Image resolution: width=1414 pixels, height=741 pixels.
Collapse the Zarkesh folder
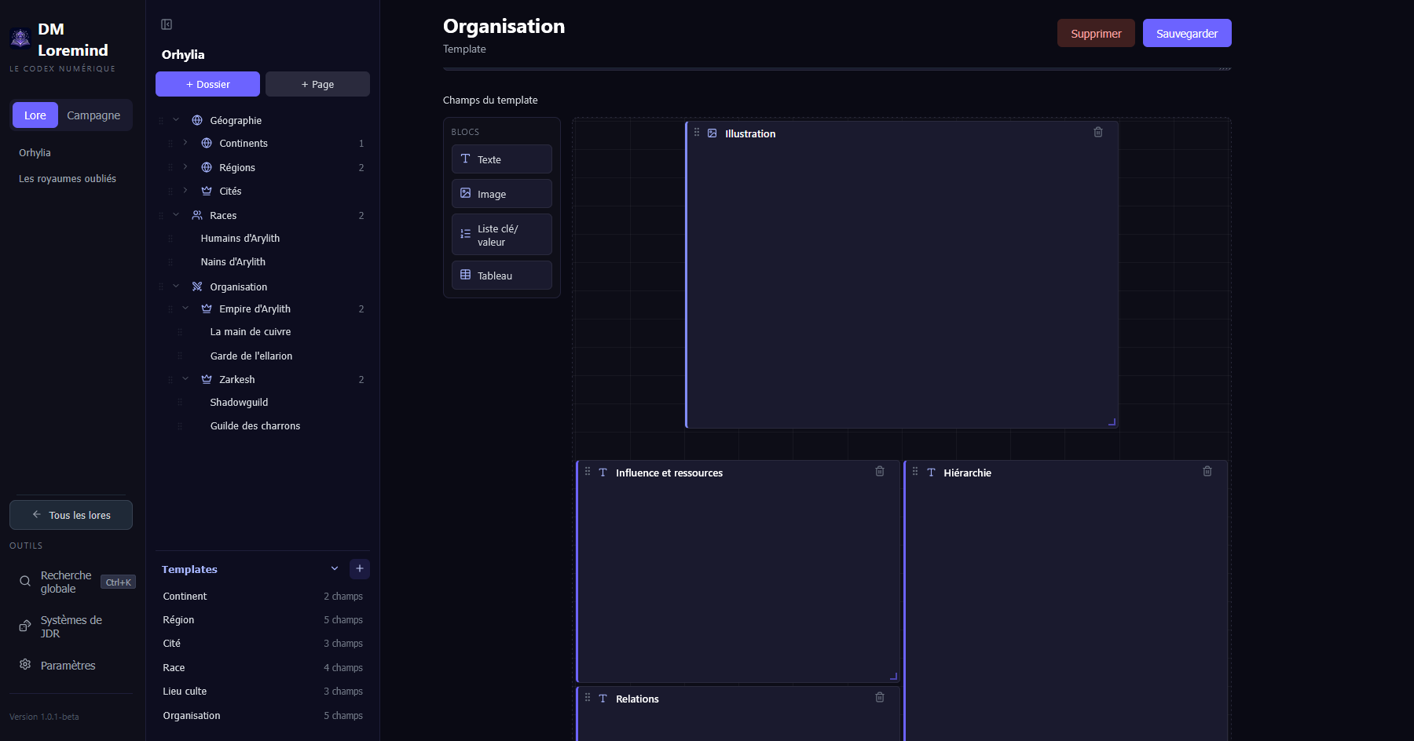[x=185, y=378]
